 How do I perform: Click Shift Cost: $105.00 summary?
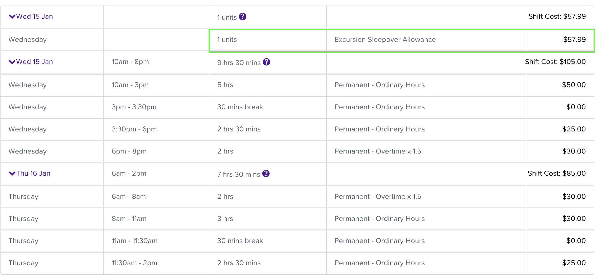point(555,62)
